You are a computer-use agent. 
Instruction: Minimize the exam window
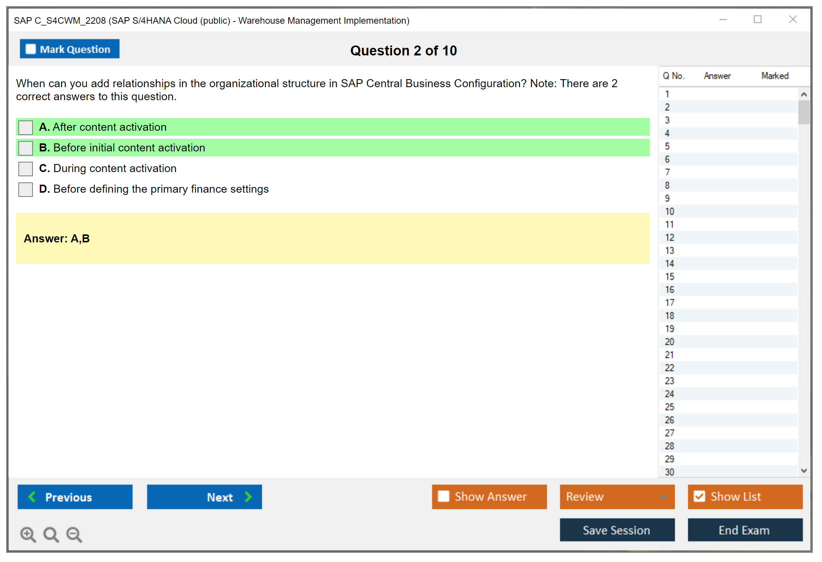[x=723, y=19]
